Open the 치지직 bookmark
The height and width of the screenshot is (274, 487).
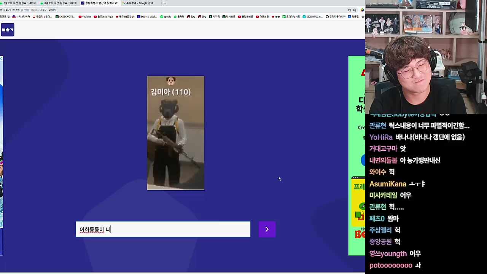tap(214, 17)
